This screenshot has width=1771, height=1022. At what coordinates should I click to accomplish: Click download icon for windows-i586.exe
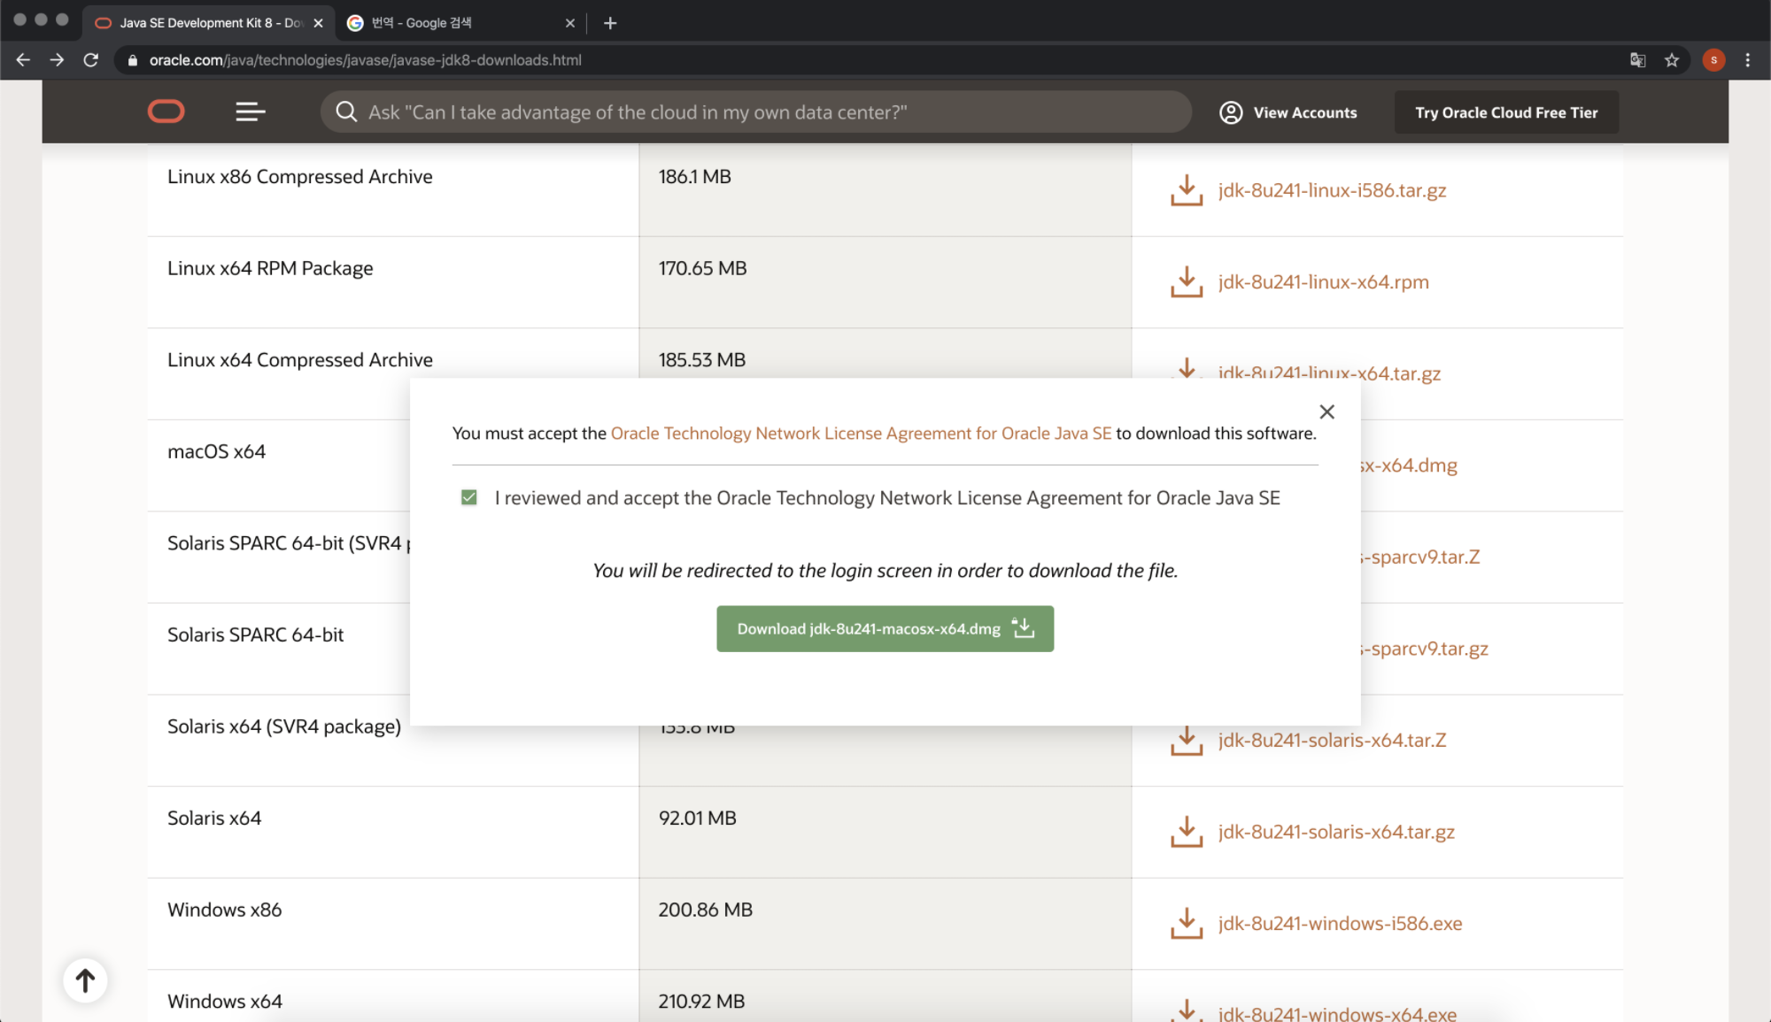click(x=1187, y=923)
